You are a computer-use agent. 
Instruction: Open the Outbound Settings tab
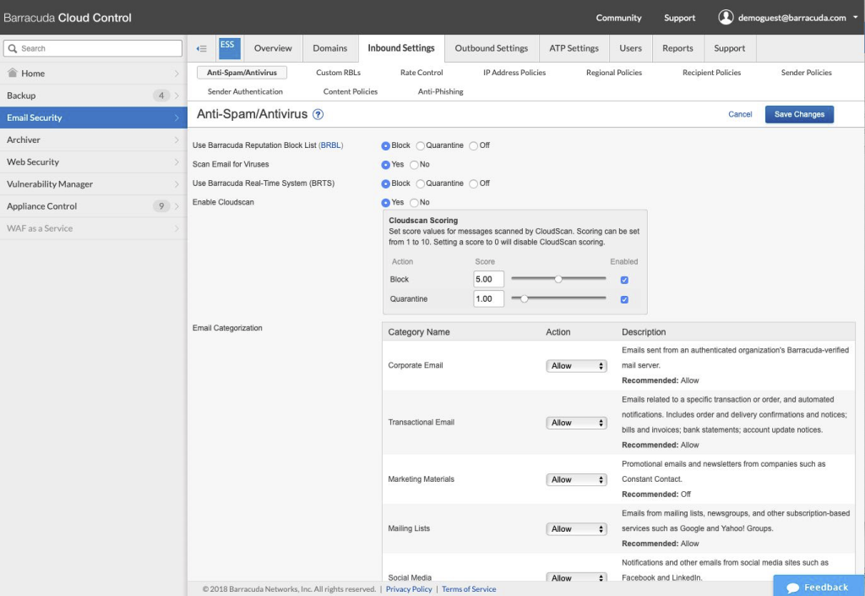pos(492,48)
